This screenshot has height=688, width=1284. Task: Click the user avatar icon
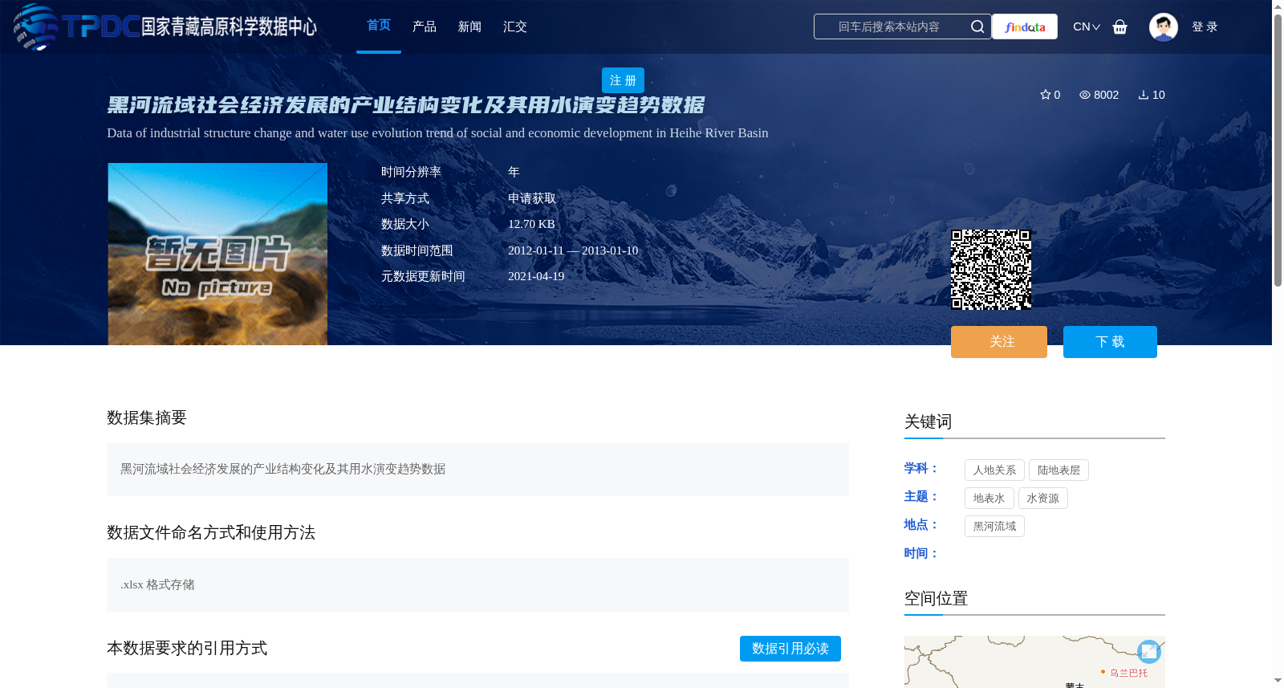pos(1163,26)
